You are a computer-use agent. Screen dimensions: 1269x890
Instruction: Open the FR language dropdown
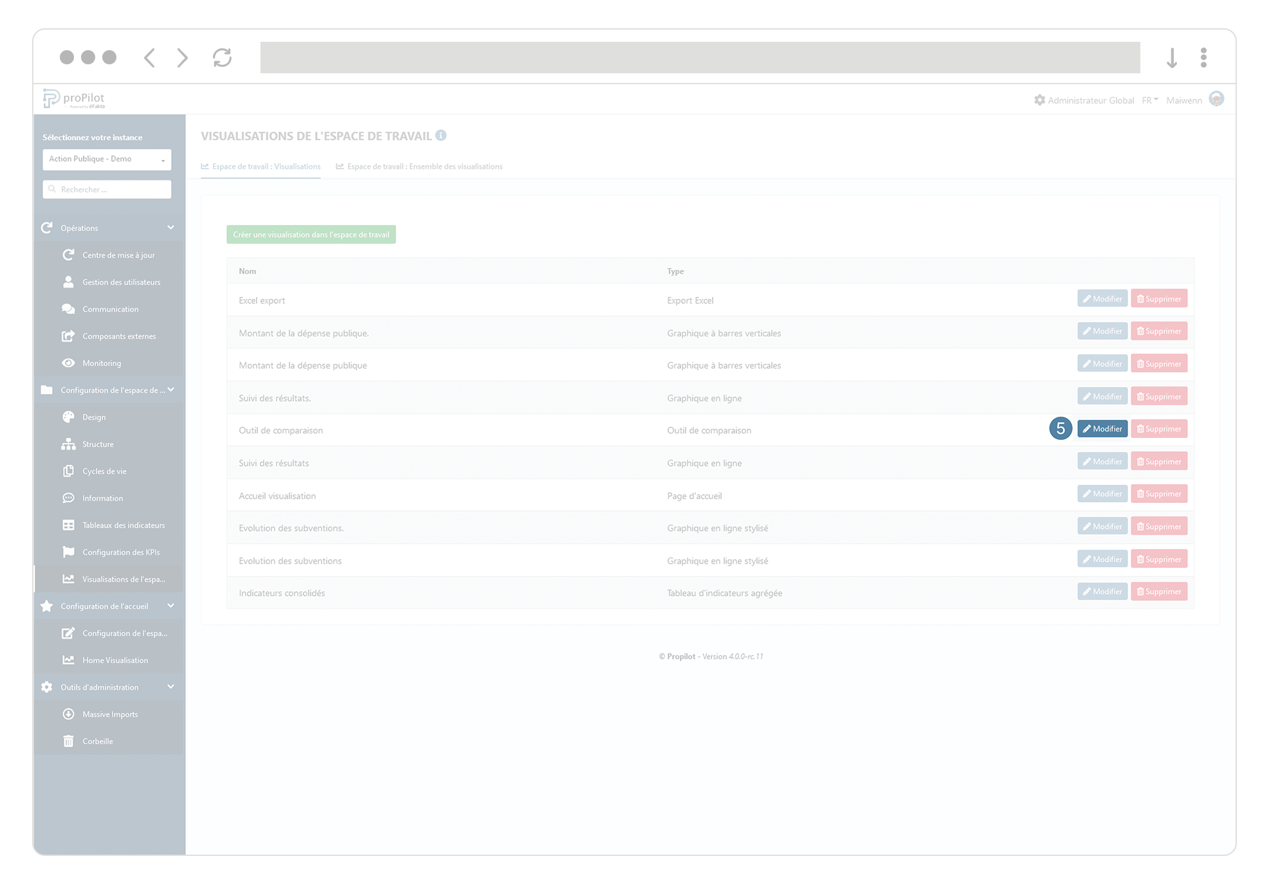[1149, 100]
